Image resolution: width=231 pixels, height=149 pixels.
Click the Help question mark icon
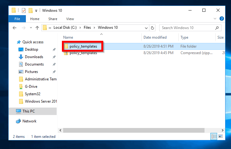(x=222, y=19)
